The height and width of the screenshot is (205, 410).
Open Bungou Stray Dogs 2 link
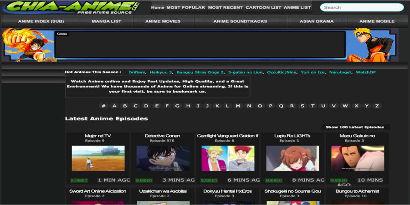pyautogui.click(x=200, y=72)
